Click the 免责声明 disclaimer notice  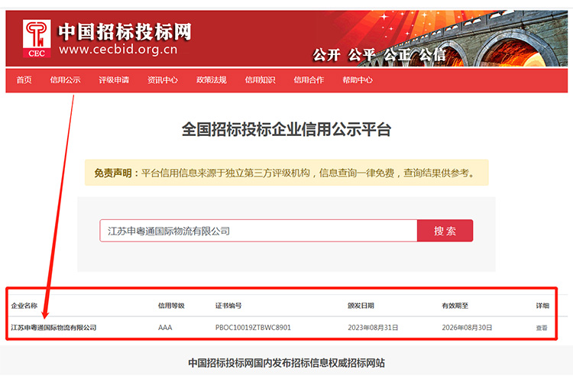point(286,173)
